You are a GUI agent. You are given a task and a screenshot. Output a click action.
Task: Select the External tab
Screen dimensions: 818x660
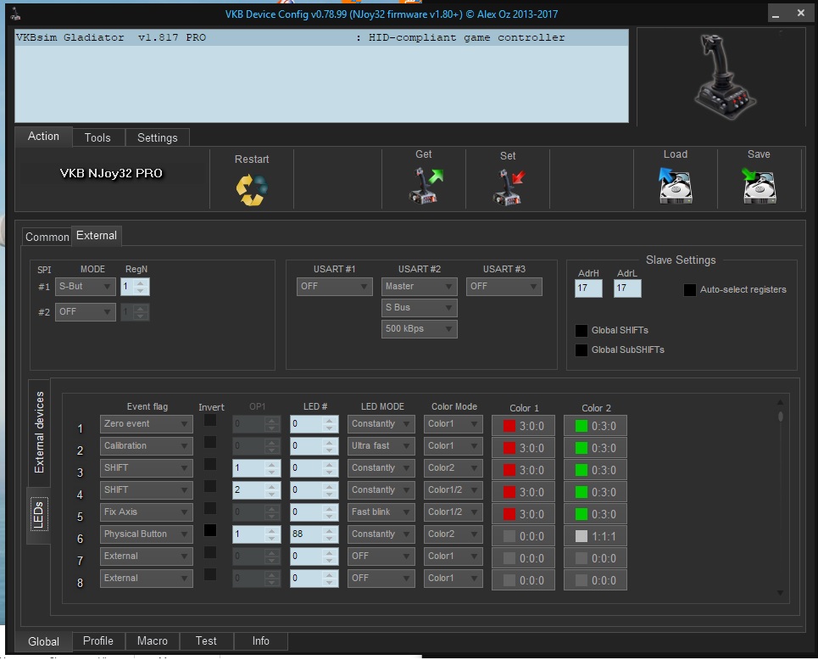pyautogui.click(x=97, y=236)
